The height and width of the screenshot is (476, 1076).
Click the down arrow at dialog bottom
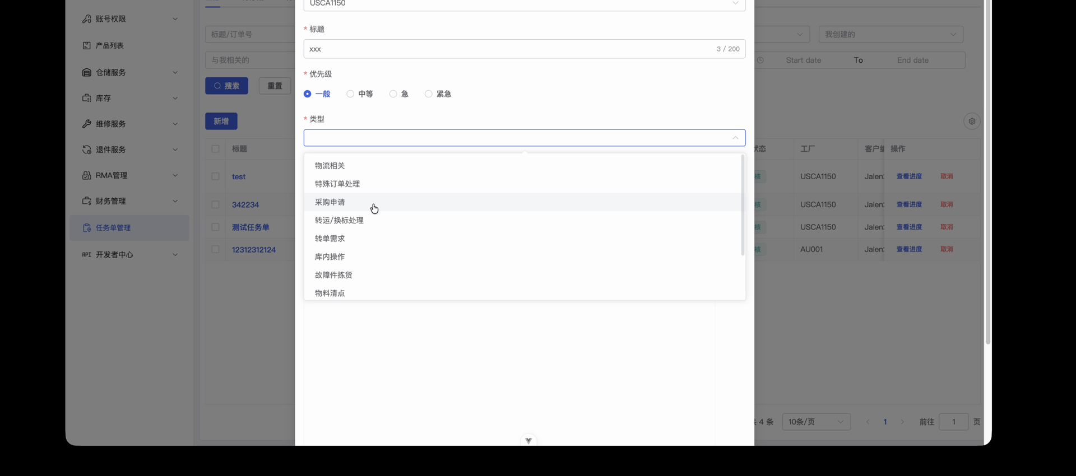click(528, 441)
